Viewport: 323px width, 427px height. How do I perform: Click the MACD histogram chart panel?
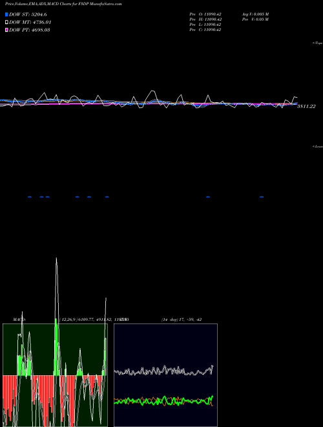coord(55,375)
